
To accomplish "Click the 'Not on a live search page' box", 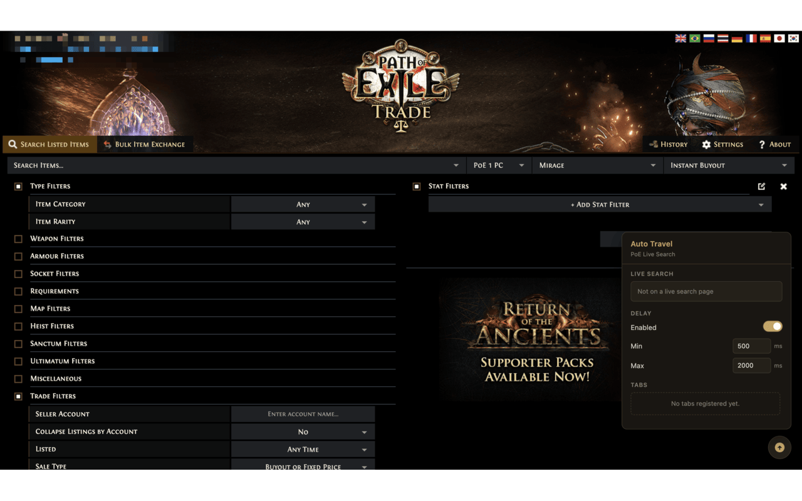I will coord(706,291).
